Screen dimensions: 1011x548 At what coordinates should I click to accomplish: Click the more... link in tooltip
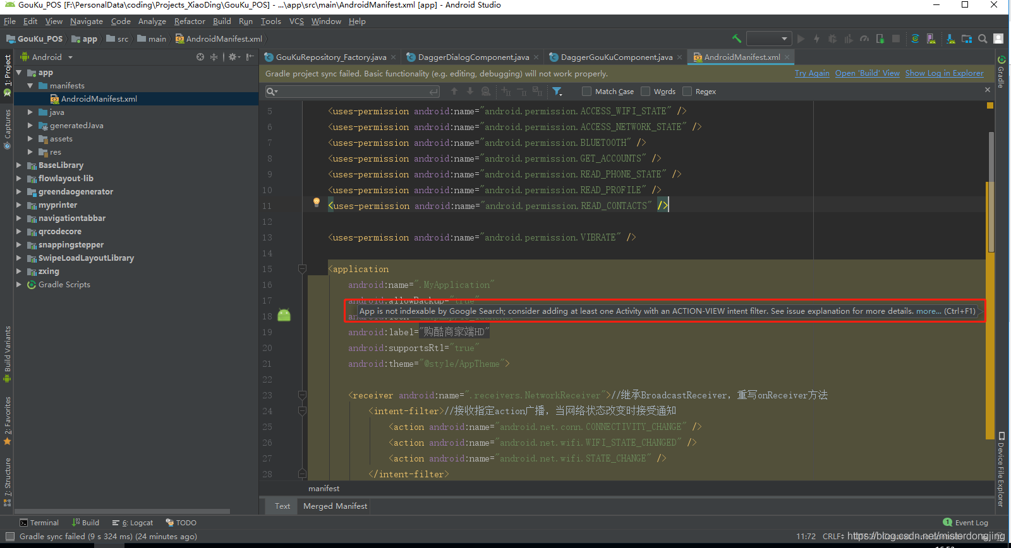tap(928, 311)
